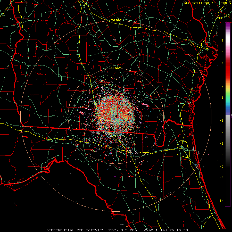
Task: Click the 50 NMI range ring label
Action: click(116, 68)
